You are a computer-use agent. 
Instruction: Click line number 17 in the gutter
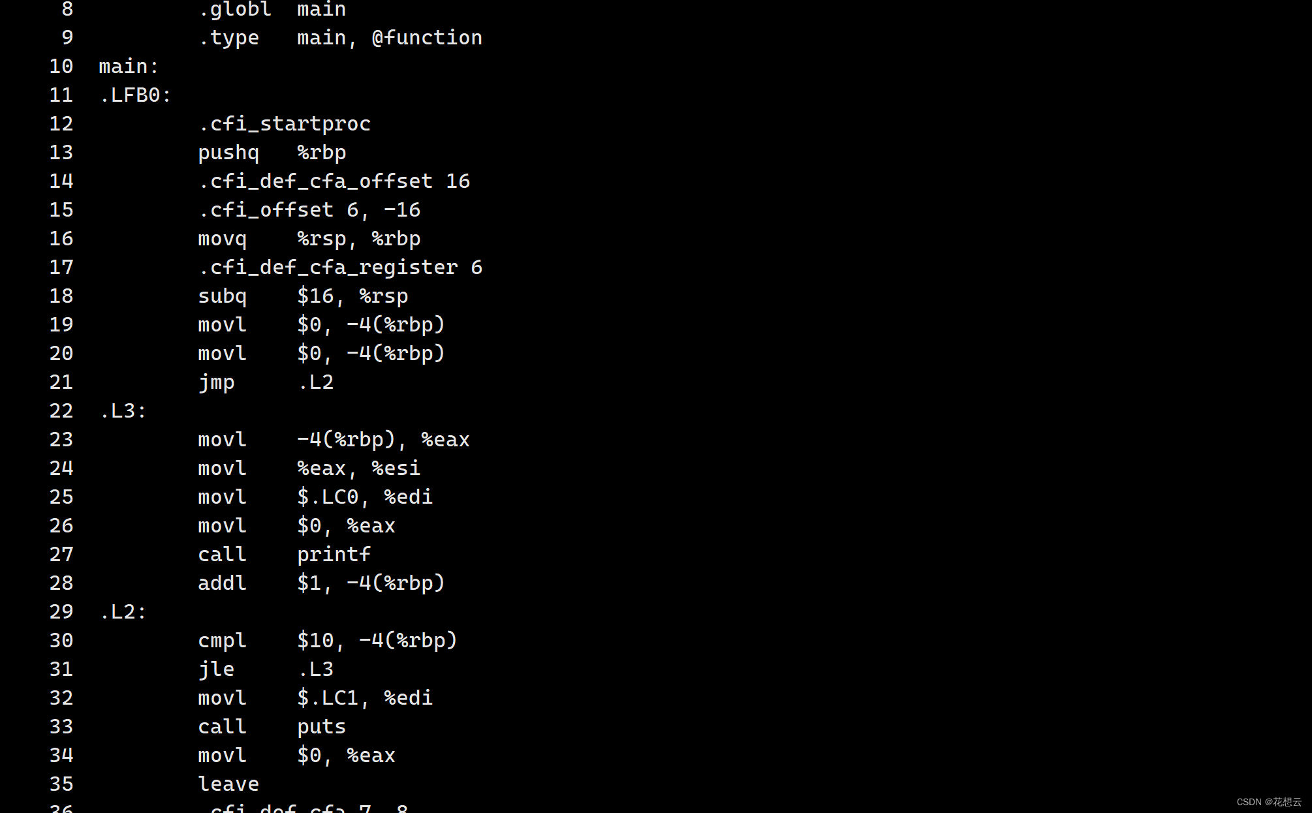tap(61, 268)
